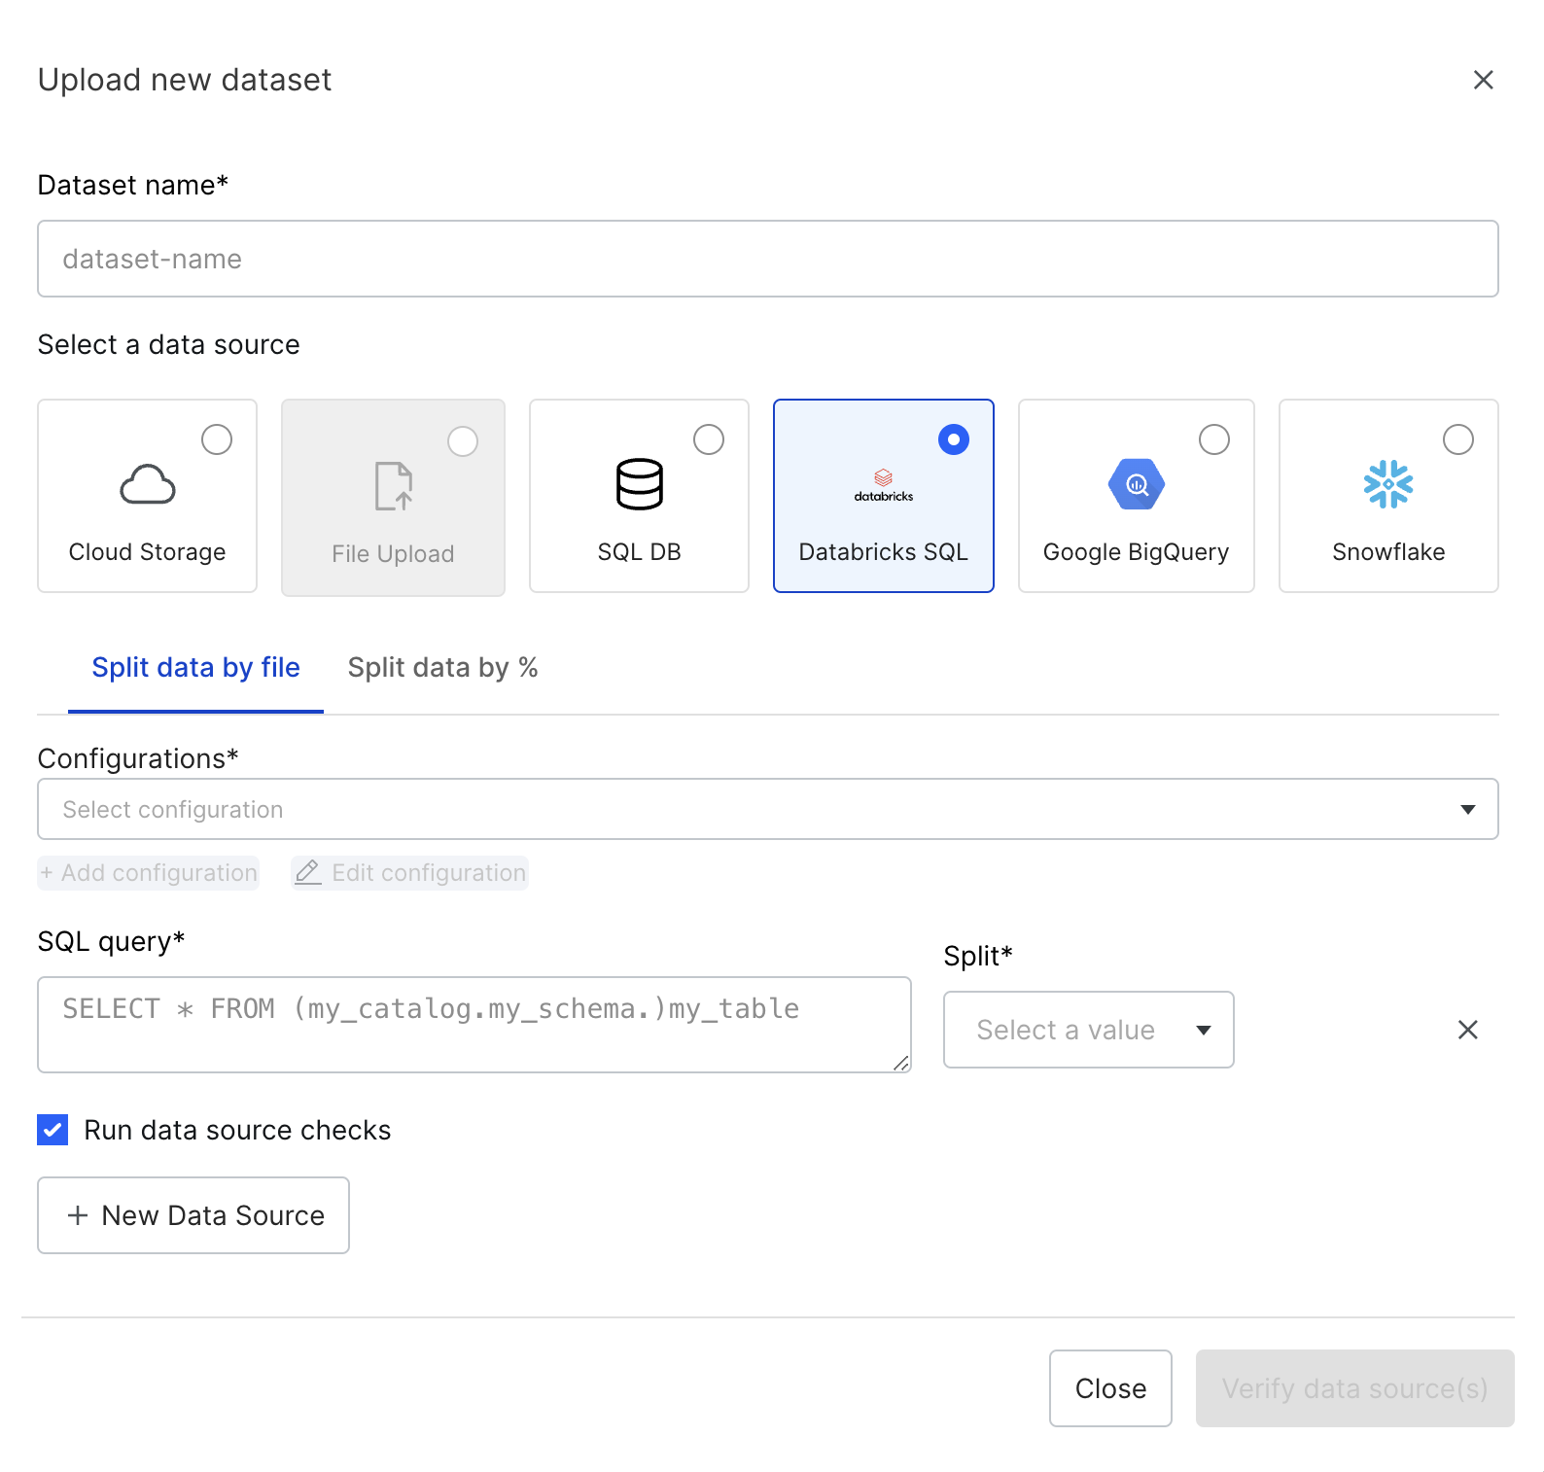1544x1472 pixels.
Task: Click the New Data Source button
Action: (193, 1215)
